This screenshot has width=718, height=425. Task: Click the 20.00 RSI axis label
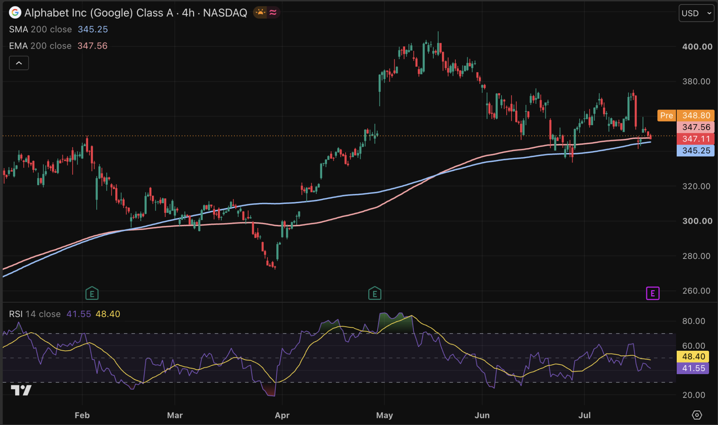click(694, 395)
